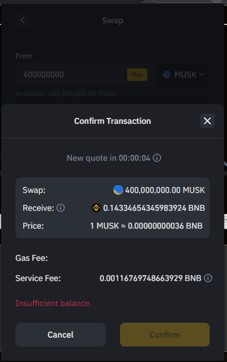Click the Available 400,000,000.00 MUSK text
Screen dimensions: 227x362
66,93
